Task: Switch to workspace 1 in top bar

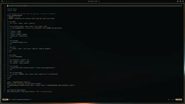Action: pos(4,1)
